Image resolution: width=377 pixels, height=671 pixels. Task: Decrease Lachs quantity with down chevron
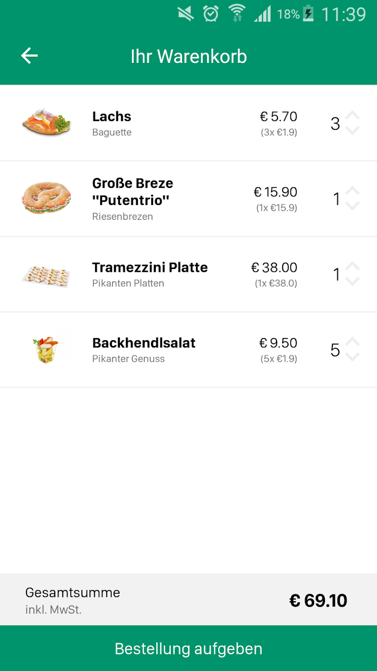tap(353, 131)
